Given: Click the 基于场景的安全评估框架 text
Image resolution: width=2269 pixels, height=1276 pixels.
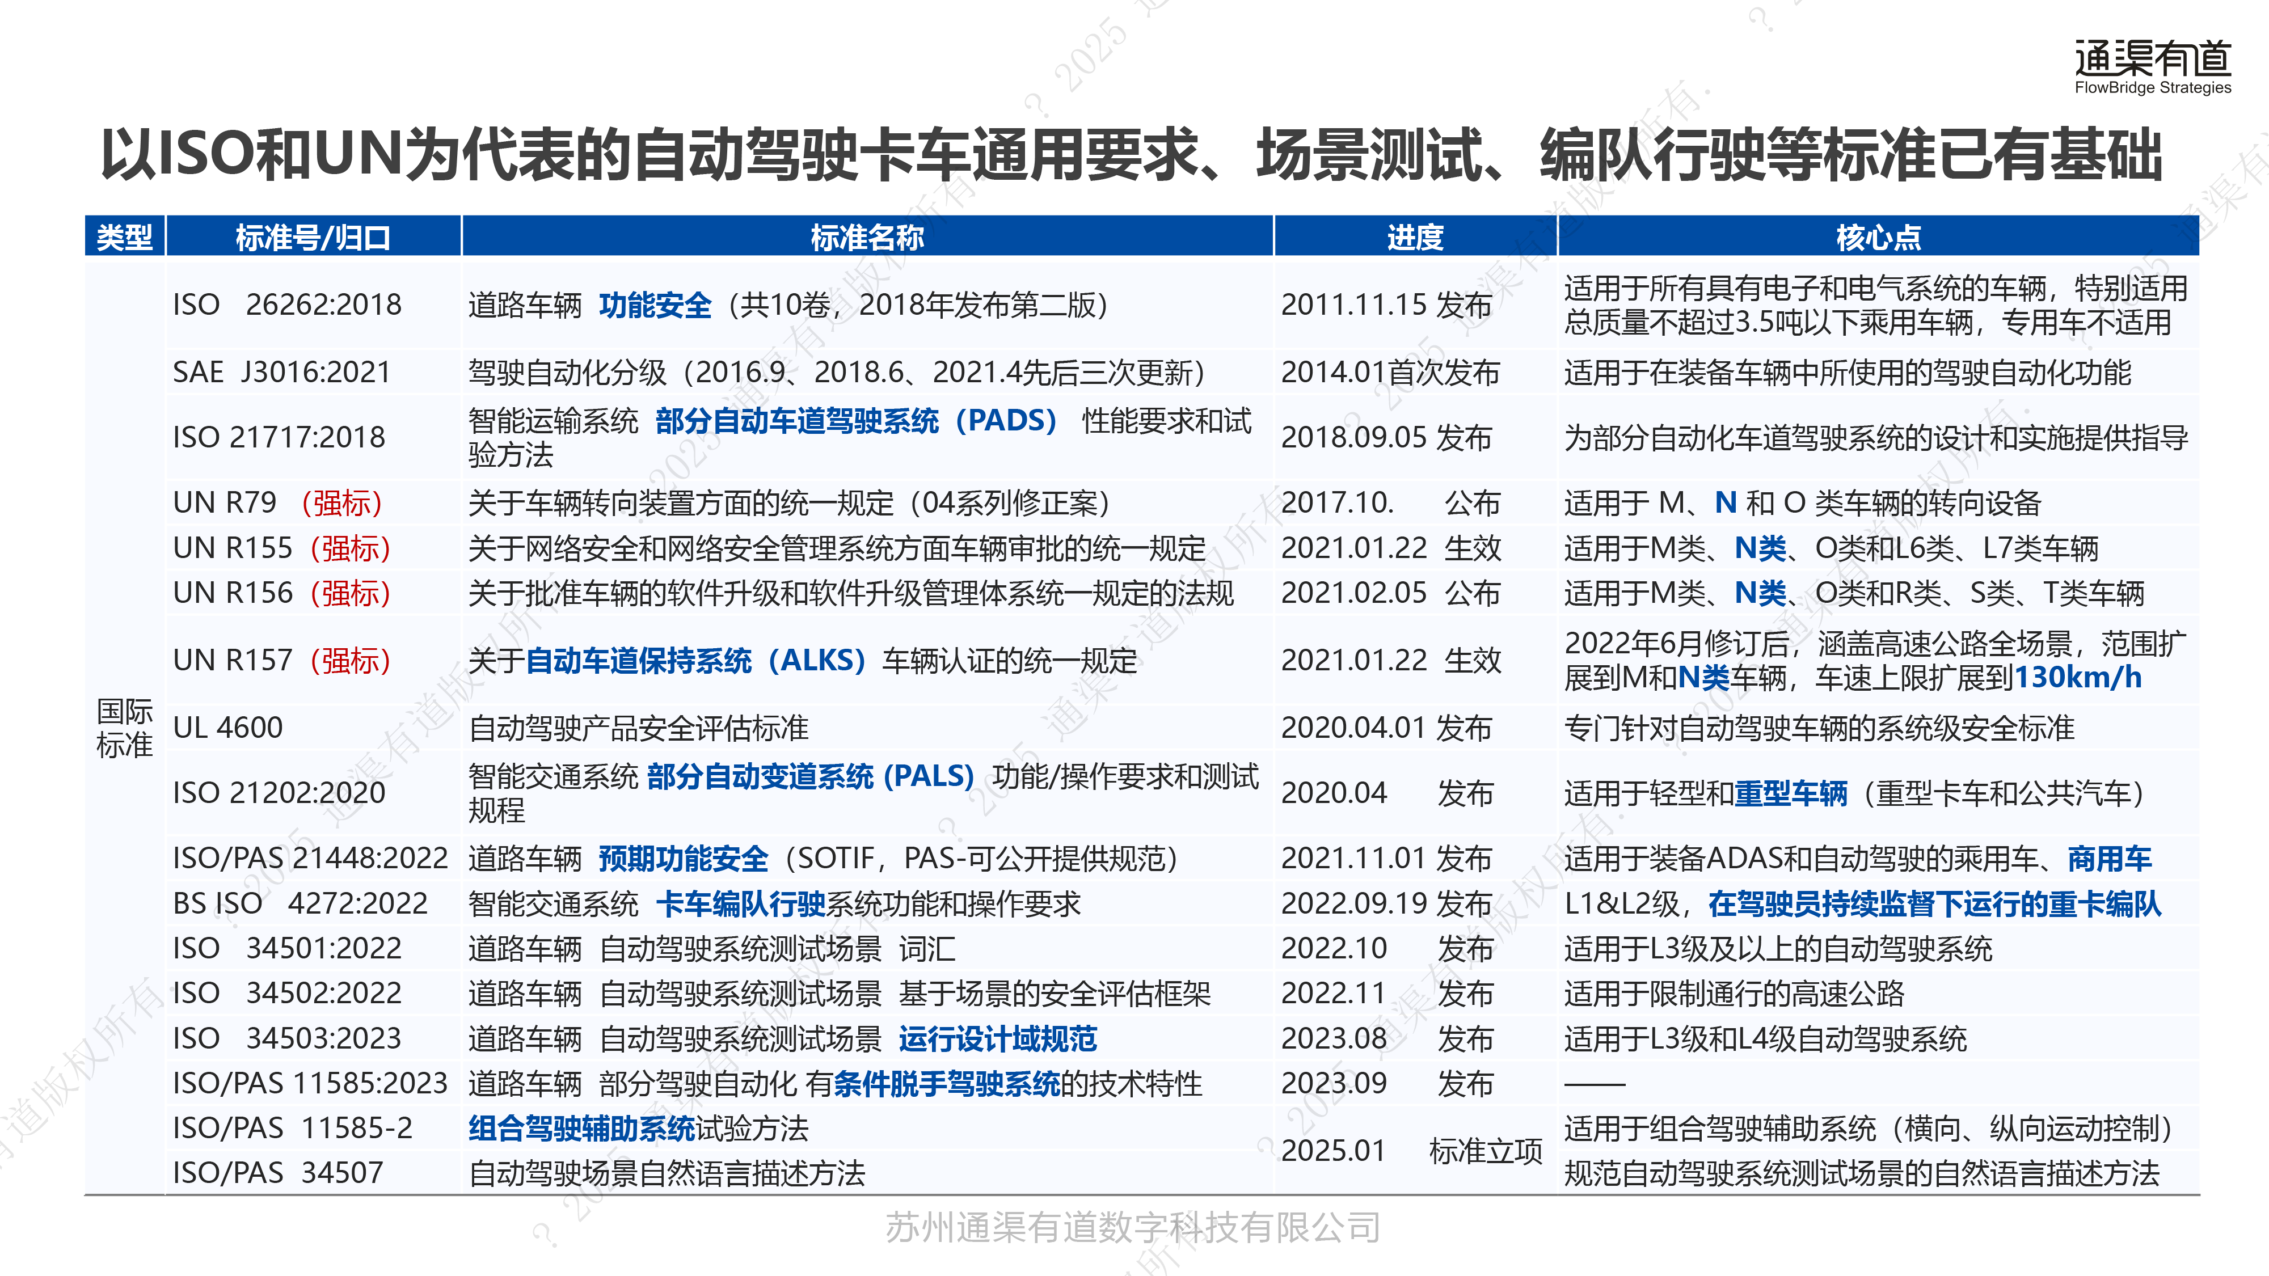Looking at the screenshot, I should click(1055, 994).
